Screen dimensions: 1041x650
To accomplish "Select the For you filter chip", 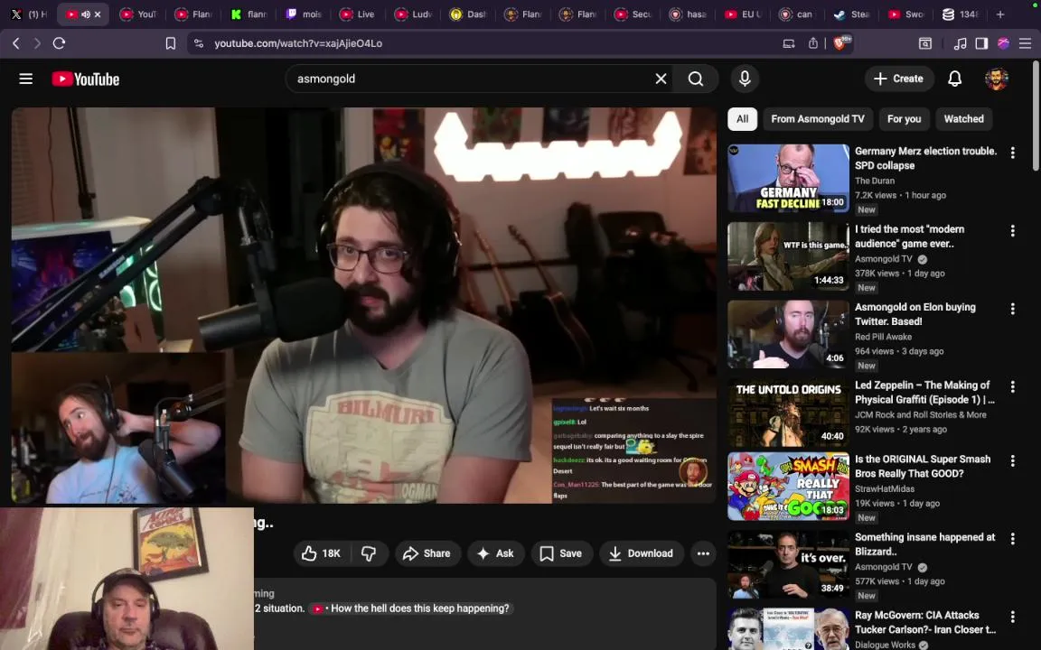I will tap(905, 119).
